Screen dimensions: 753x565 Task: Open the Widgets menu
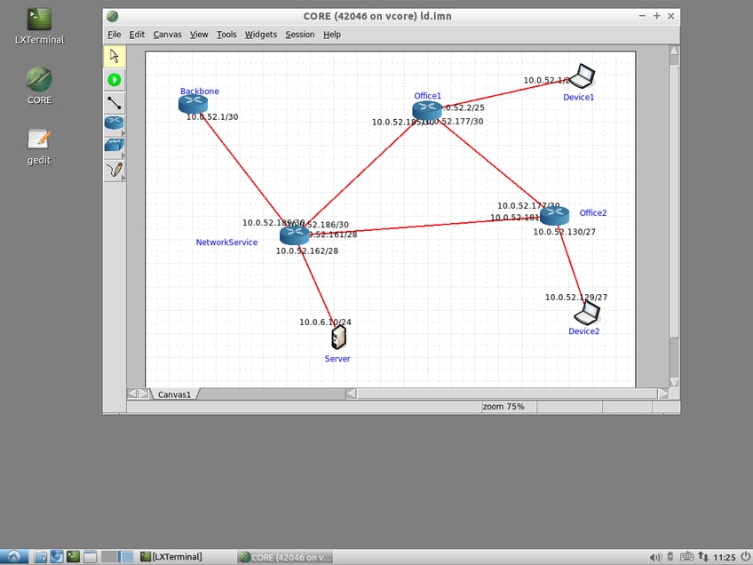(x=261, y=35)
